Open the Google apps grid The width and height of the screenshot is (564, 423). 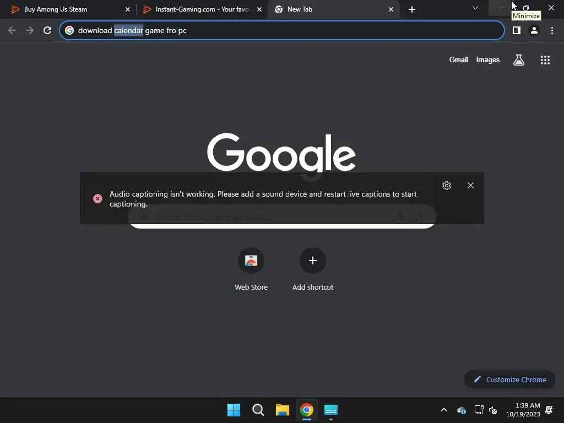545,60
